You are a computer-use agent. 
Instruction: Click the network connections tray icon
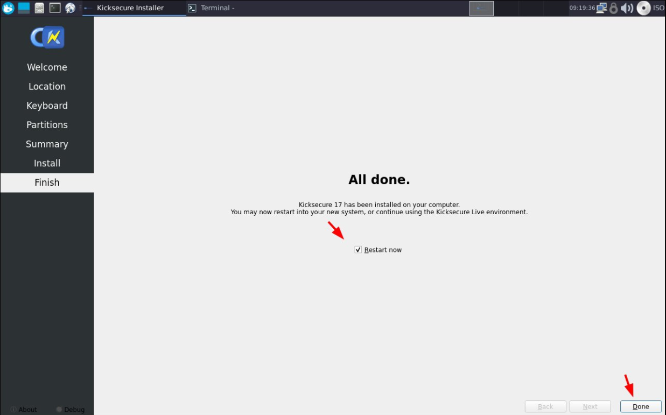[x=601, y=8]
